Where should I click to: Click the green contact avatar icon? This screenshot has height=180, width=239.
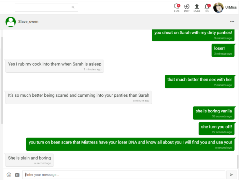(x=11, y=22)
